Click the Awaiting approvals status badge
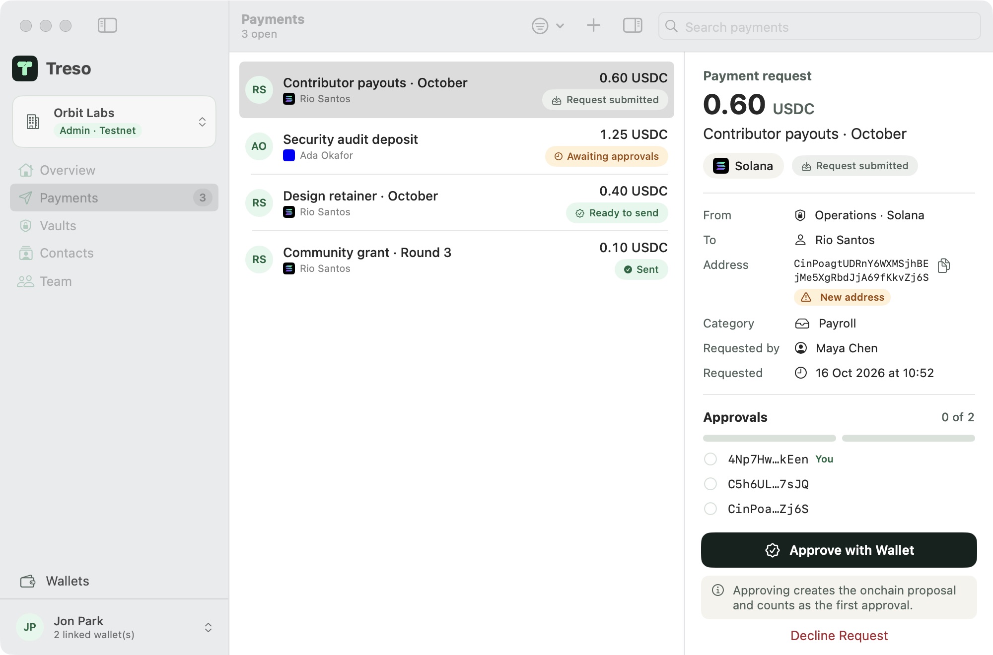 coord(607,156)
